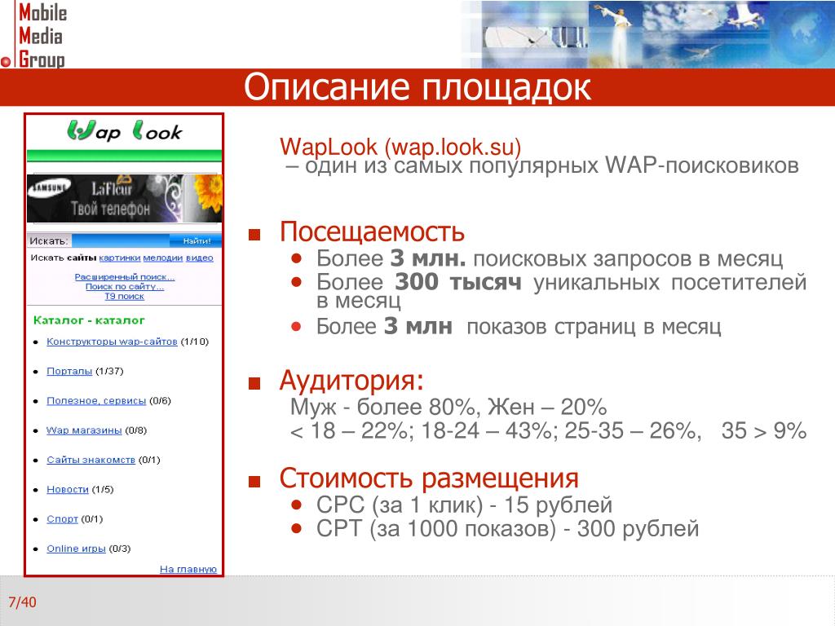Open the мелодии search link

(163, 258)
